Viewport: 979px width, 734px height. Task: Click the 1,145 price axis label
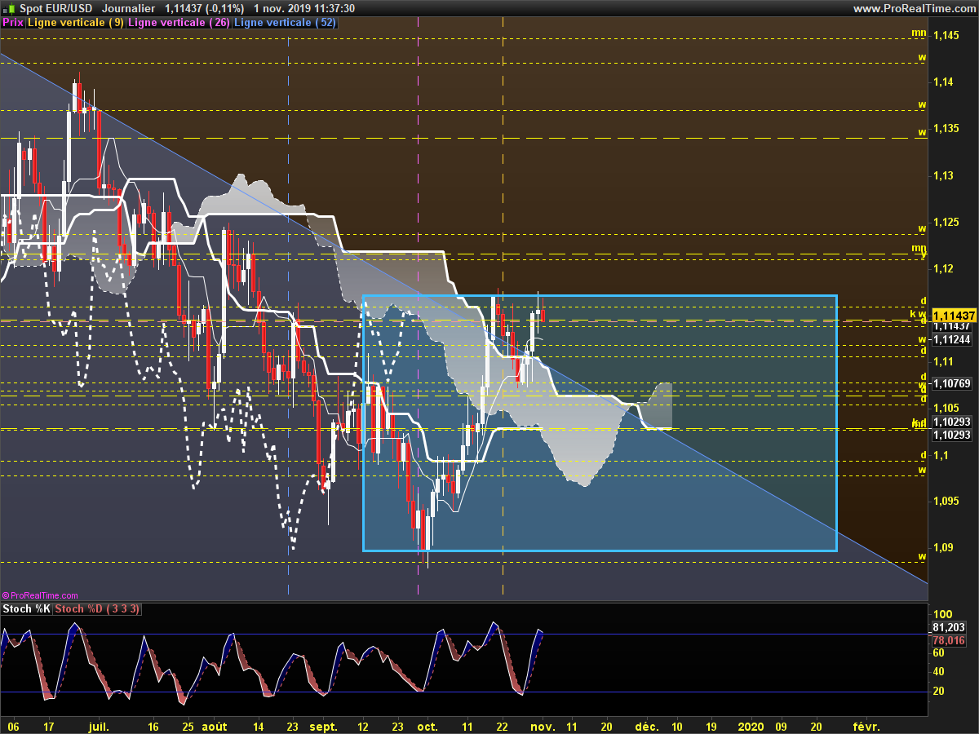[946, 35]
